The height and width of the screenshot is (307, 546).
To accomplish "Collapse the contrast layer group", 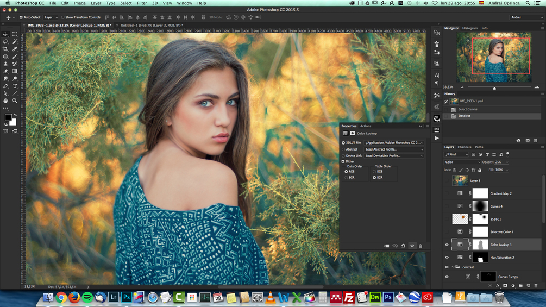I will [454, 267].
